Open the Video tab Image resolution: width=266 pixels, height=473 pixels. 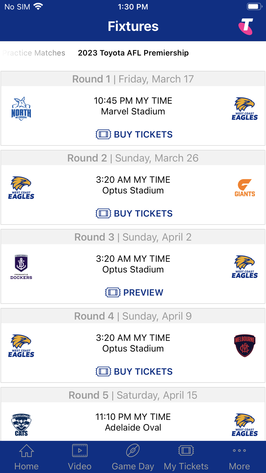click(x=80, y=457)
